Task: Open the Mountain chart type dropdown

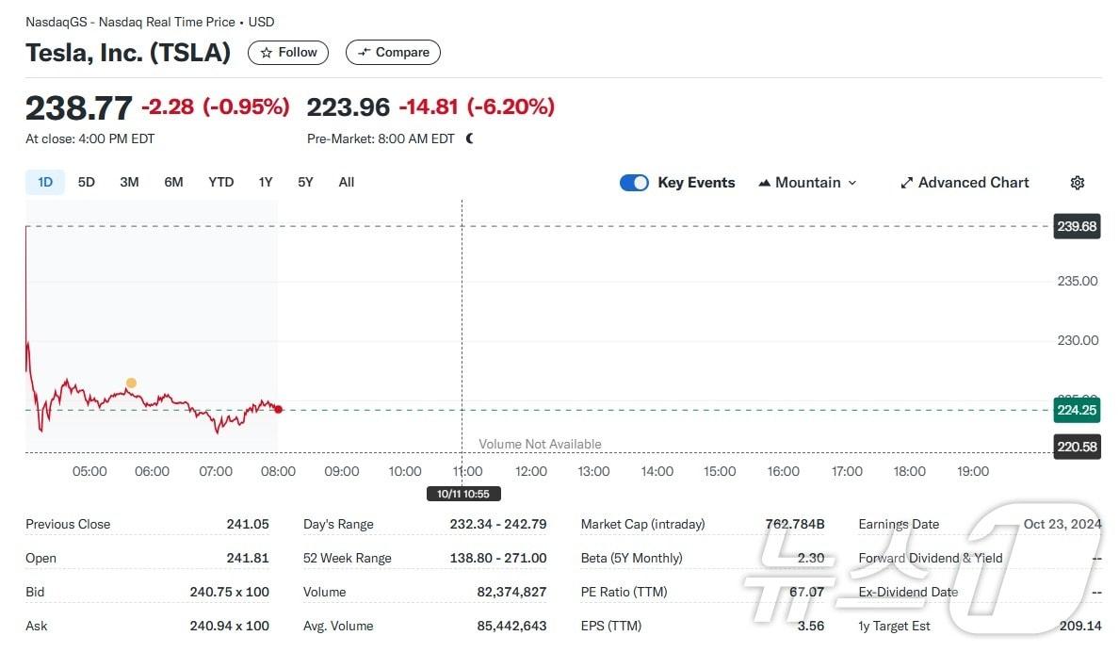Action: tap(807, 183)
